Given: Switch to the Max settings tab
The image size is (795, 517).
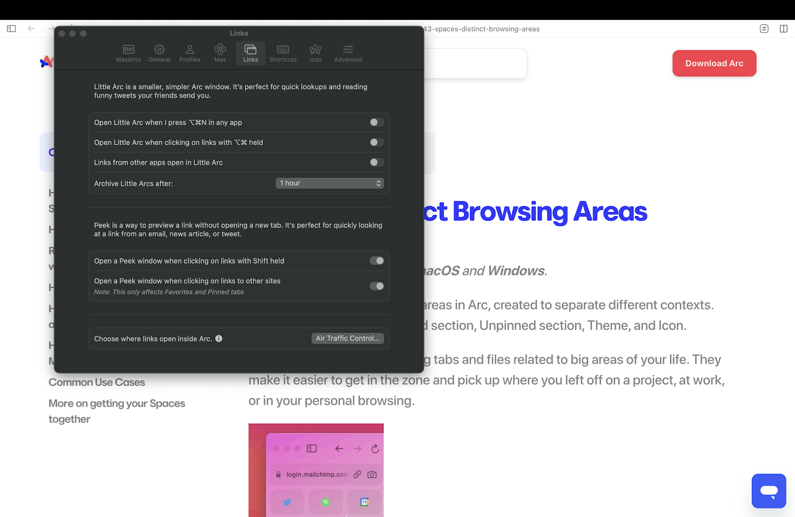Looking at the screenshot, I should point(220,53).
